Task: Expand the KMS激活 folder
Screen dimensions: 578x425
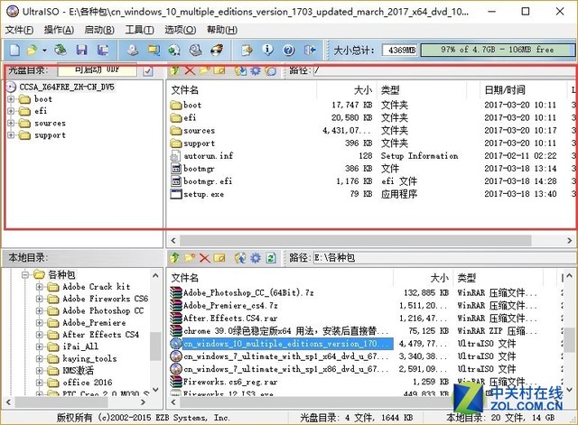Action: click(x=39, y=371)
